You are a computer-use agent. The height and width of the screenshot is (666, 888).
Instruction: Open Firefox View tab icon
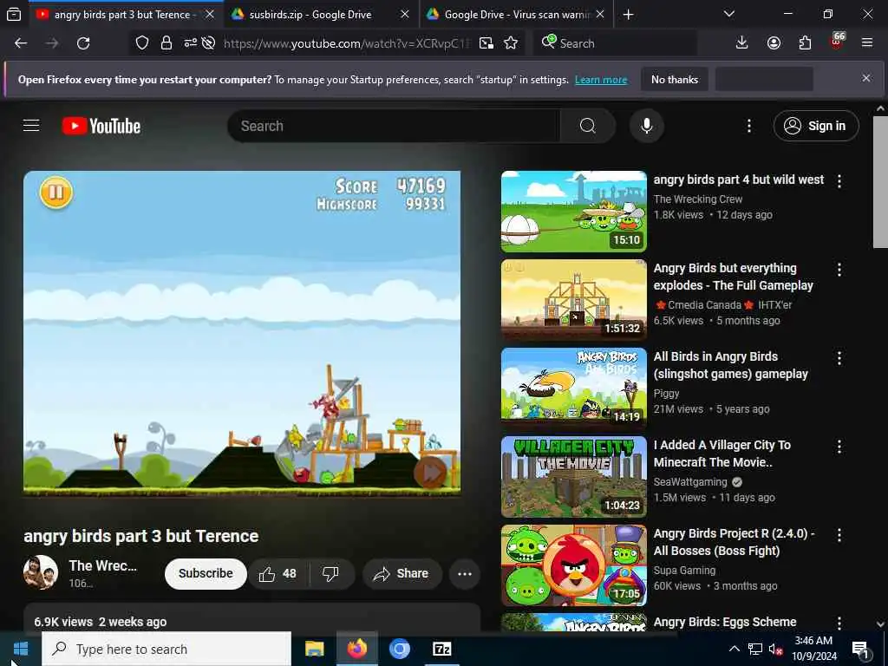[x=14, y=14]
